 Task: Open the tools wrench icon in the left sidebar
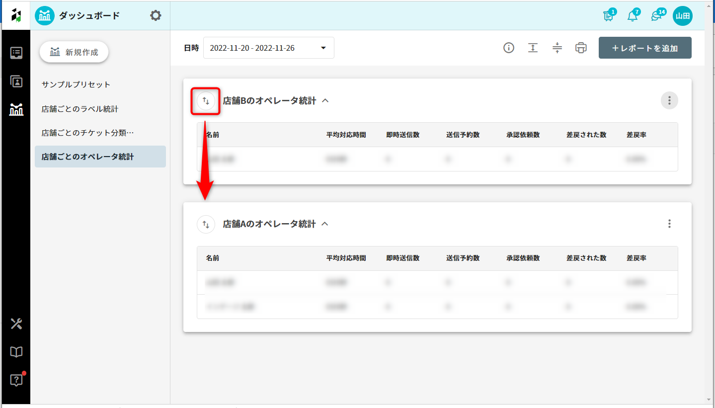click(x=16, y=324)
